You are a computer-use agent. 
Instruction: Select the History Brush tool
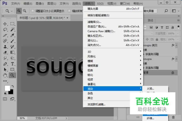point(12,47)
